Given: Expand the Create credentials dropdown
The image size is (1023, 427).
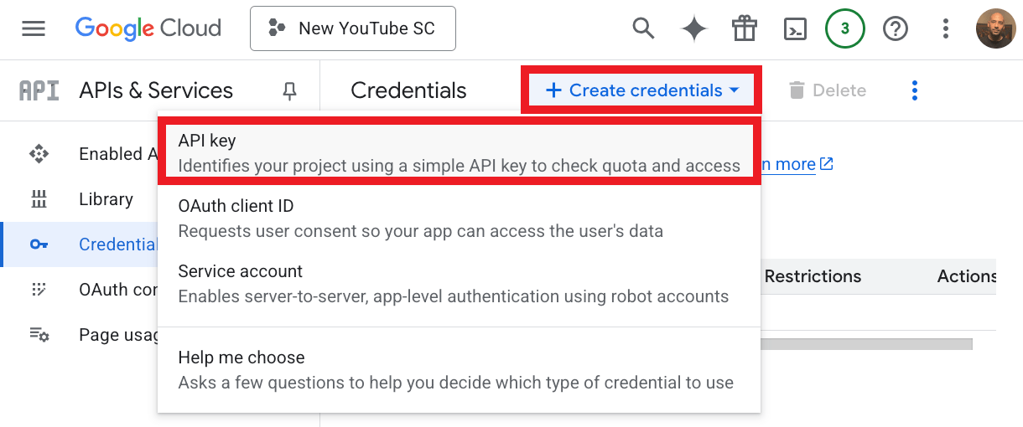Looking at the screenshot, I should click(x=641, y=90).
